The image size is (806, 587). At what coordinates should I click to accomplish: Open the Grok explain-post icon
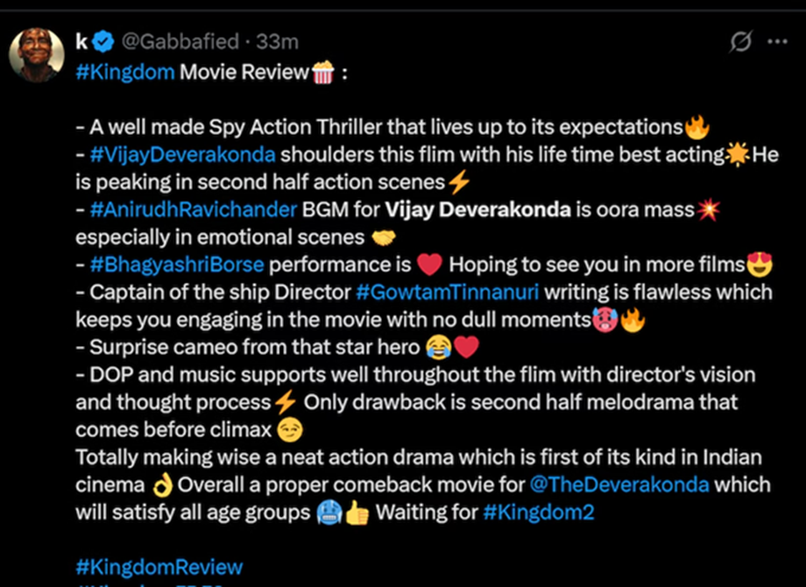pyautogui.click(x=740, y=42)
